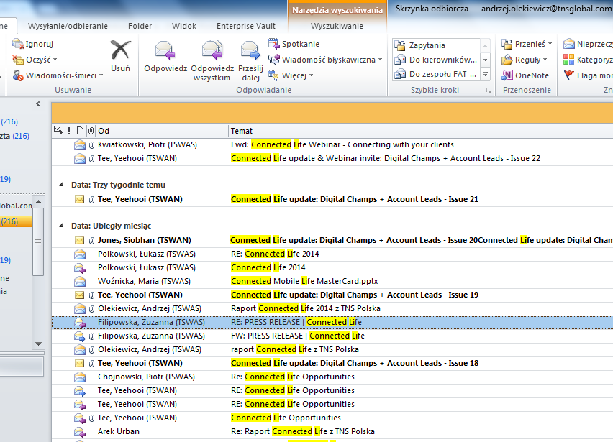The height and width of the screenshot is (442, 613).
Task: Open Woźnicka, Maria MasterCard.pptx email
Action: (x=332, y=282)
